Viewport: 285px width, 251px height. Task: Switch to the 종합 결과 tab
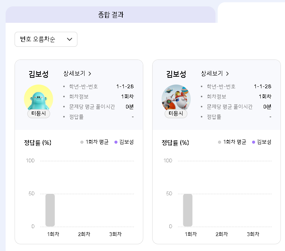click(x=111, y=15)
